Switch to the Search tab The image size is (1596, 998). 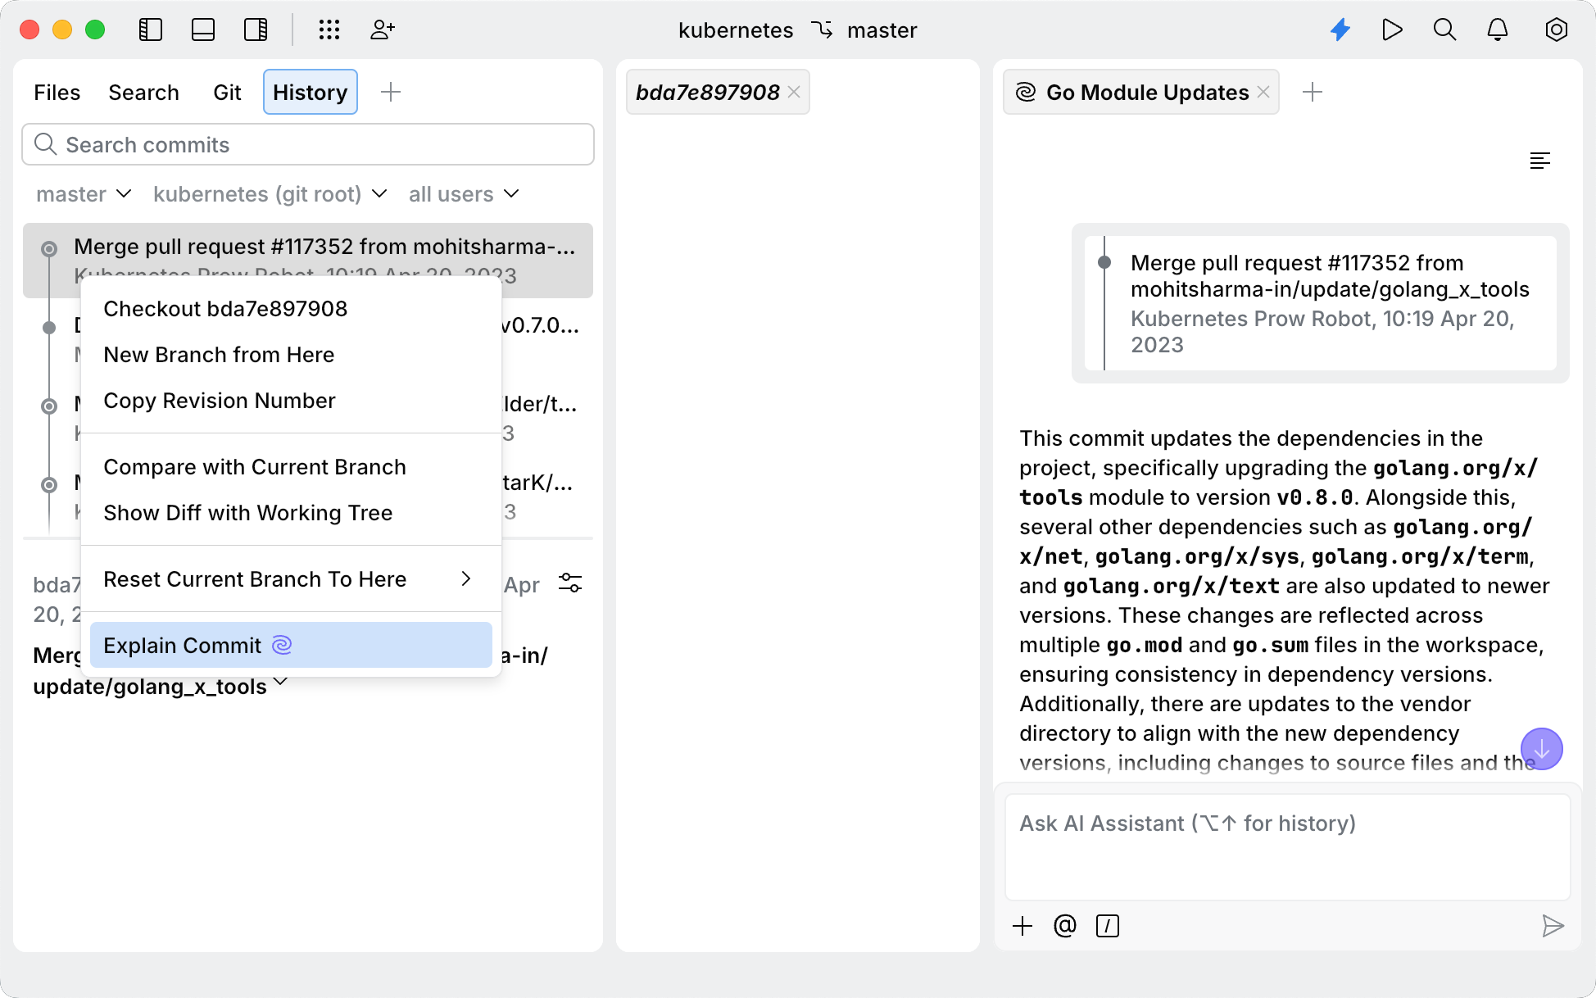click(x=143, y=93)
